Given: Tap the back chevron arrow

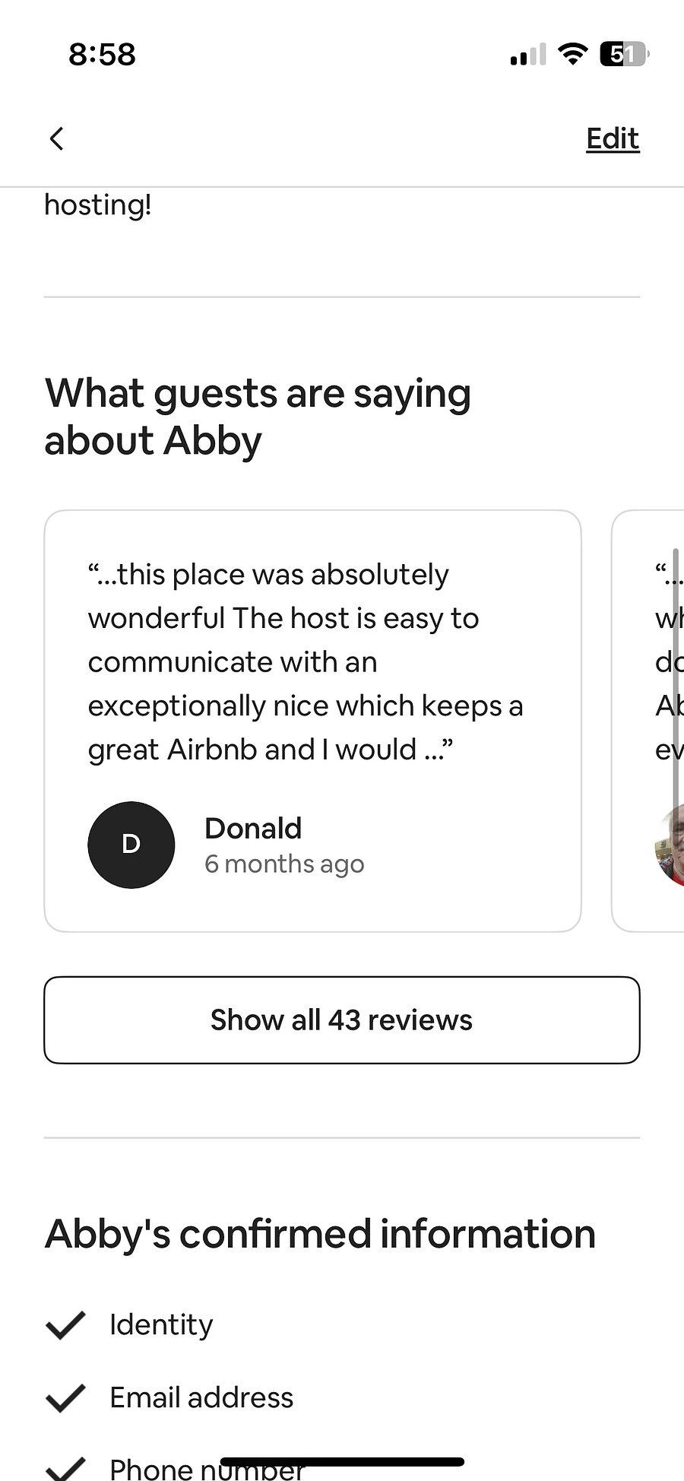Looking at the screenshot, I should point(56,138).
